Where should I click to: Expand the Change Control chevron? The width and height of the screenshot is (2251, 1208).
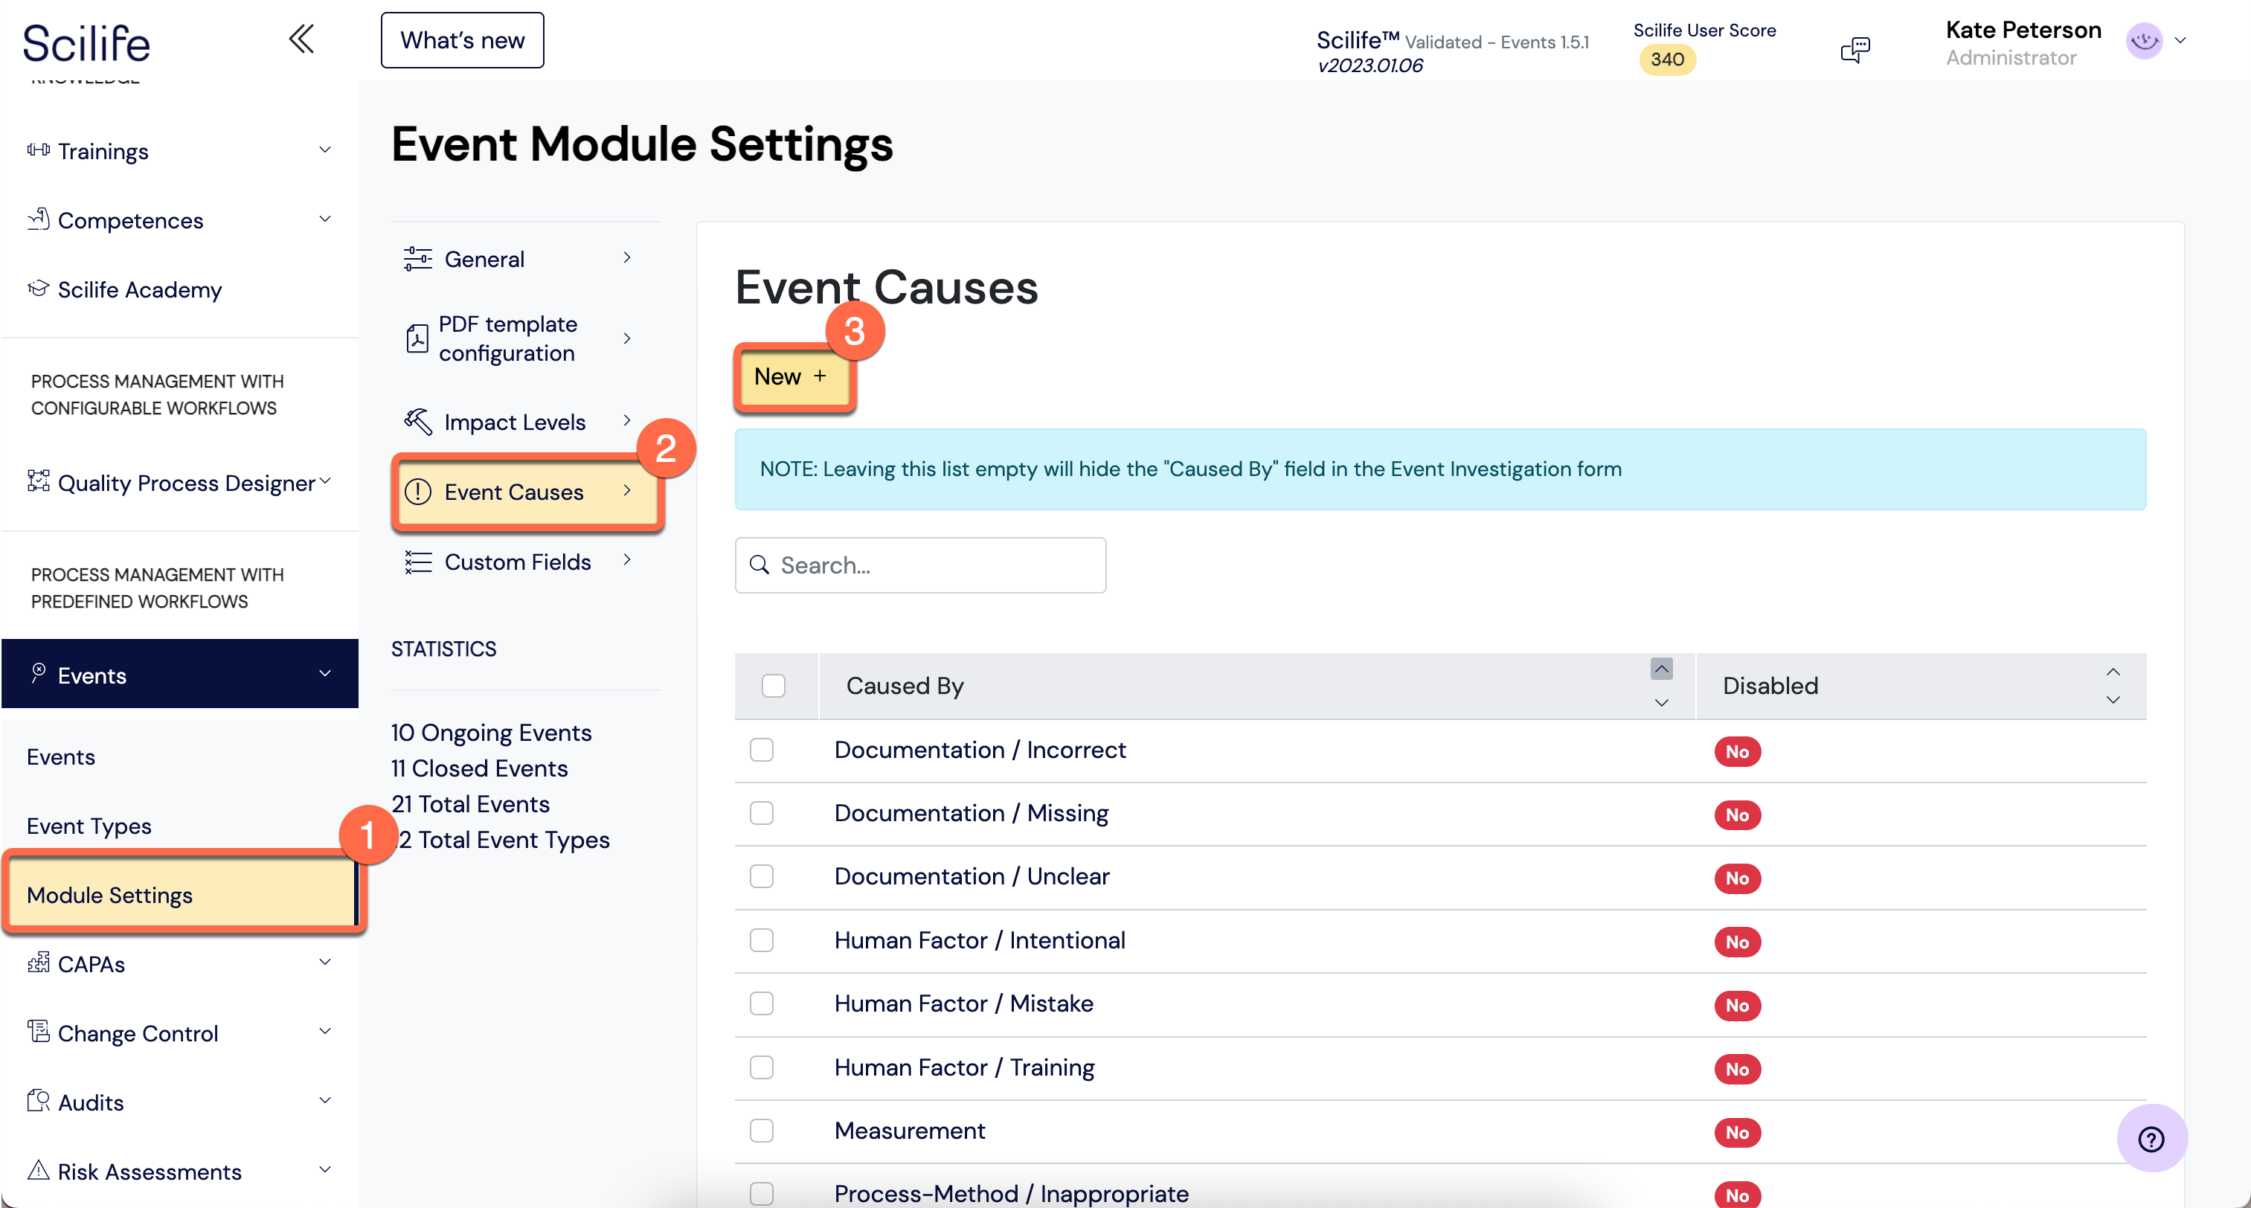[325, 1030]
